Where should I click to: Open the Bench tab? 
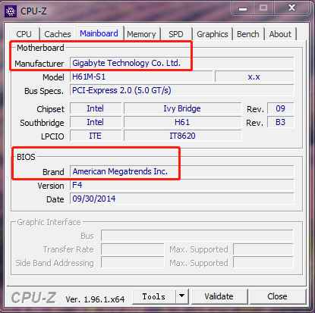(x=248, y=34)
